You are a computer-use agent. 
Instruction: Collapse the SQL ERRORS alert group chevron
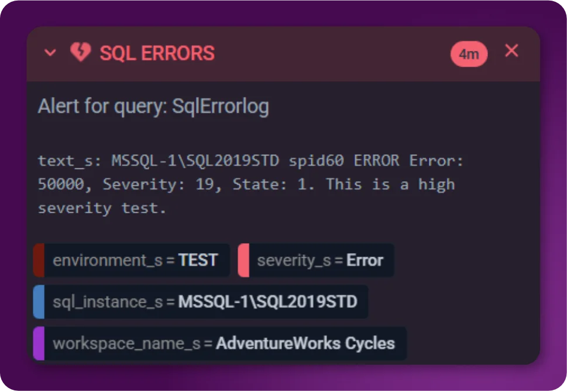[x=50, y=53]
